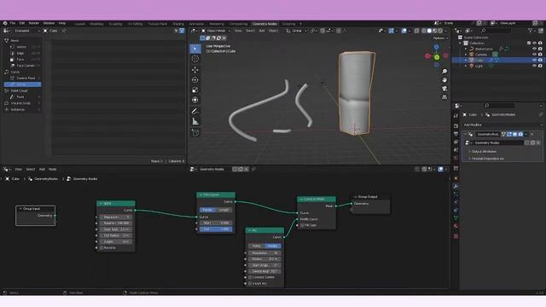Select Wireframe shading mode icon
Screen dimensions: 546x307
tap(424, 31)
